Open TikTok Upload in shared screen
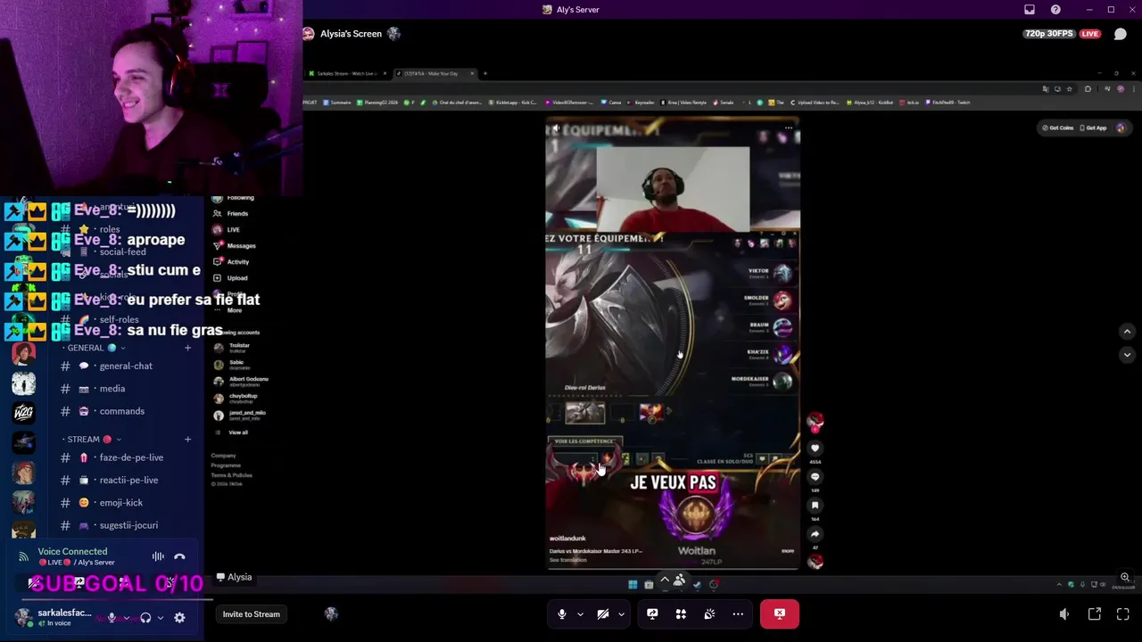Viewport: 1142px width, 642px height. tap(230, 278)
